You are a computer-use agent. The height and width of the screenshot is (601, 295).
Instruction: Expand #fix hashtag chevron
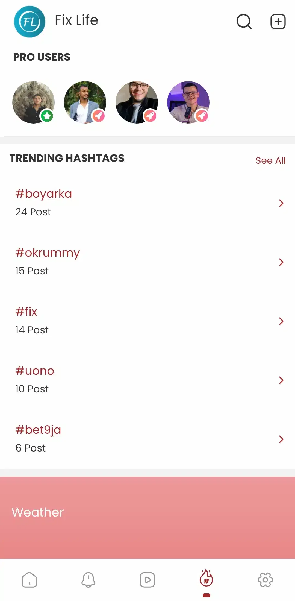281,321
